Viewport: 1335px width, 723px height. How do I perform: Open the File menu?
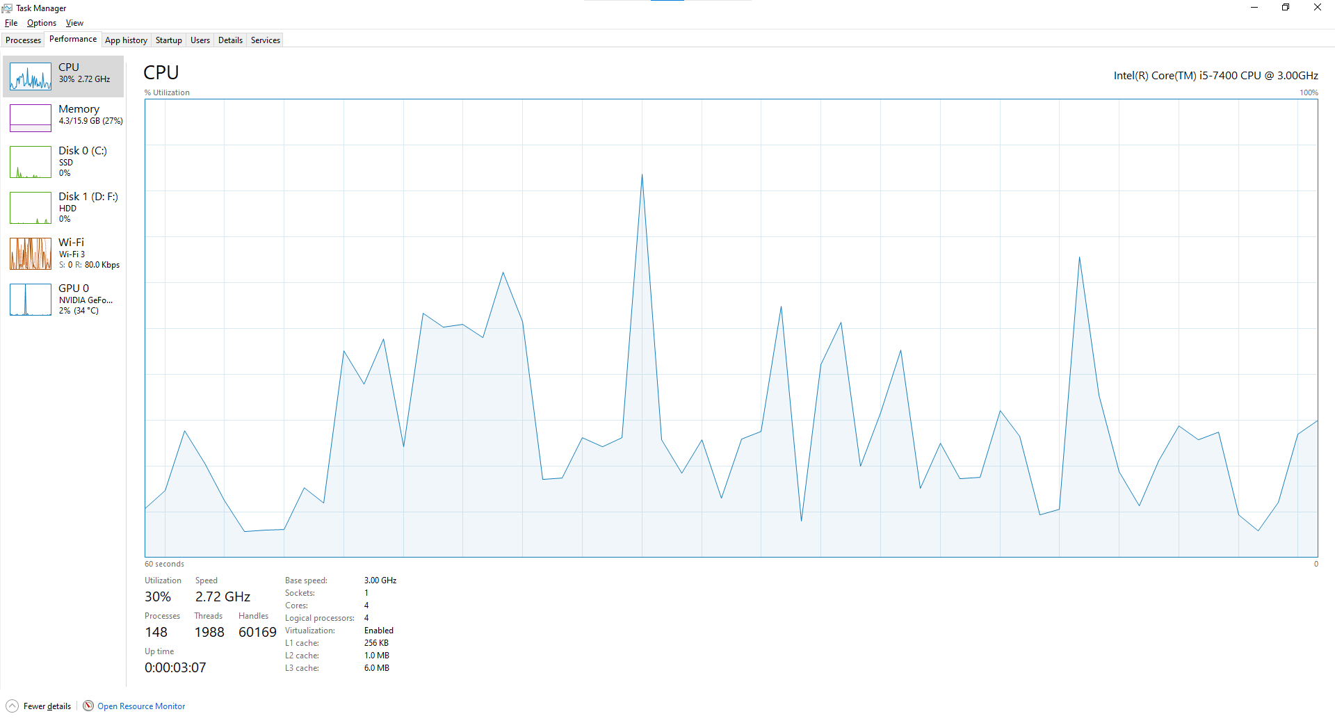pyautogui.click(x=11, y=23)
